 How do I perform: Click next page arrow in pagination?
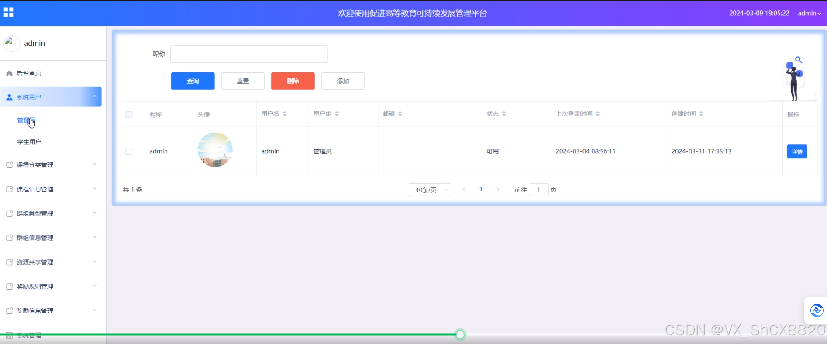497,189
